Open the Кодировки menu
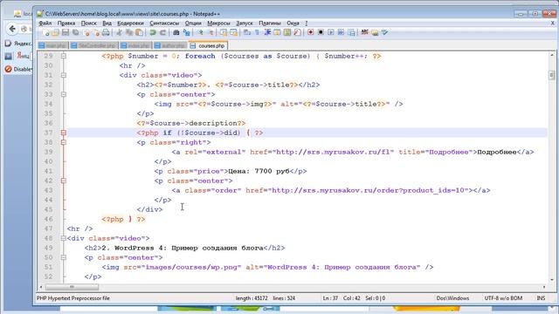 130,24
